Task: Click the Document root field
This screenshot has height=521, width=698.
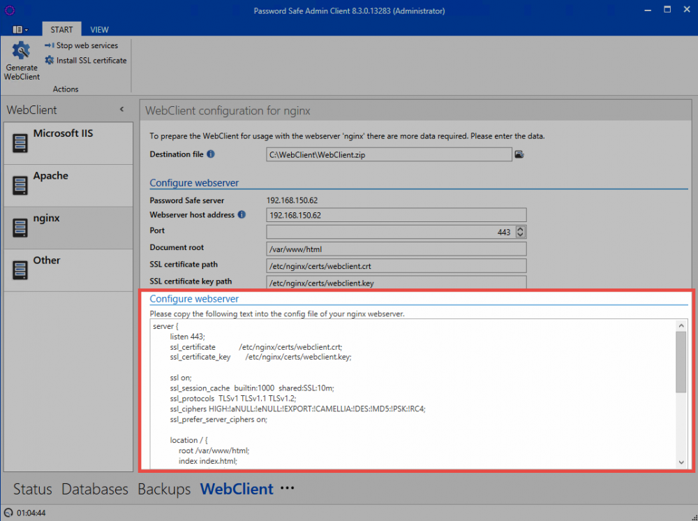Action: 396,249
